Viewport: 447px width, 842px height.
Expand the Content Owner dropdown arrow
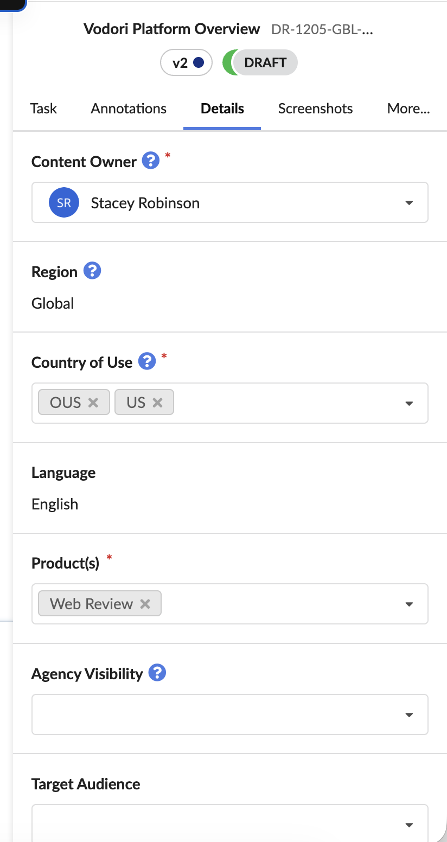[x=410, y=203]
